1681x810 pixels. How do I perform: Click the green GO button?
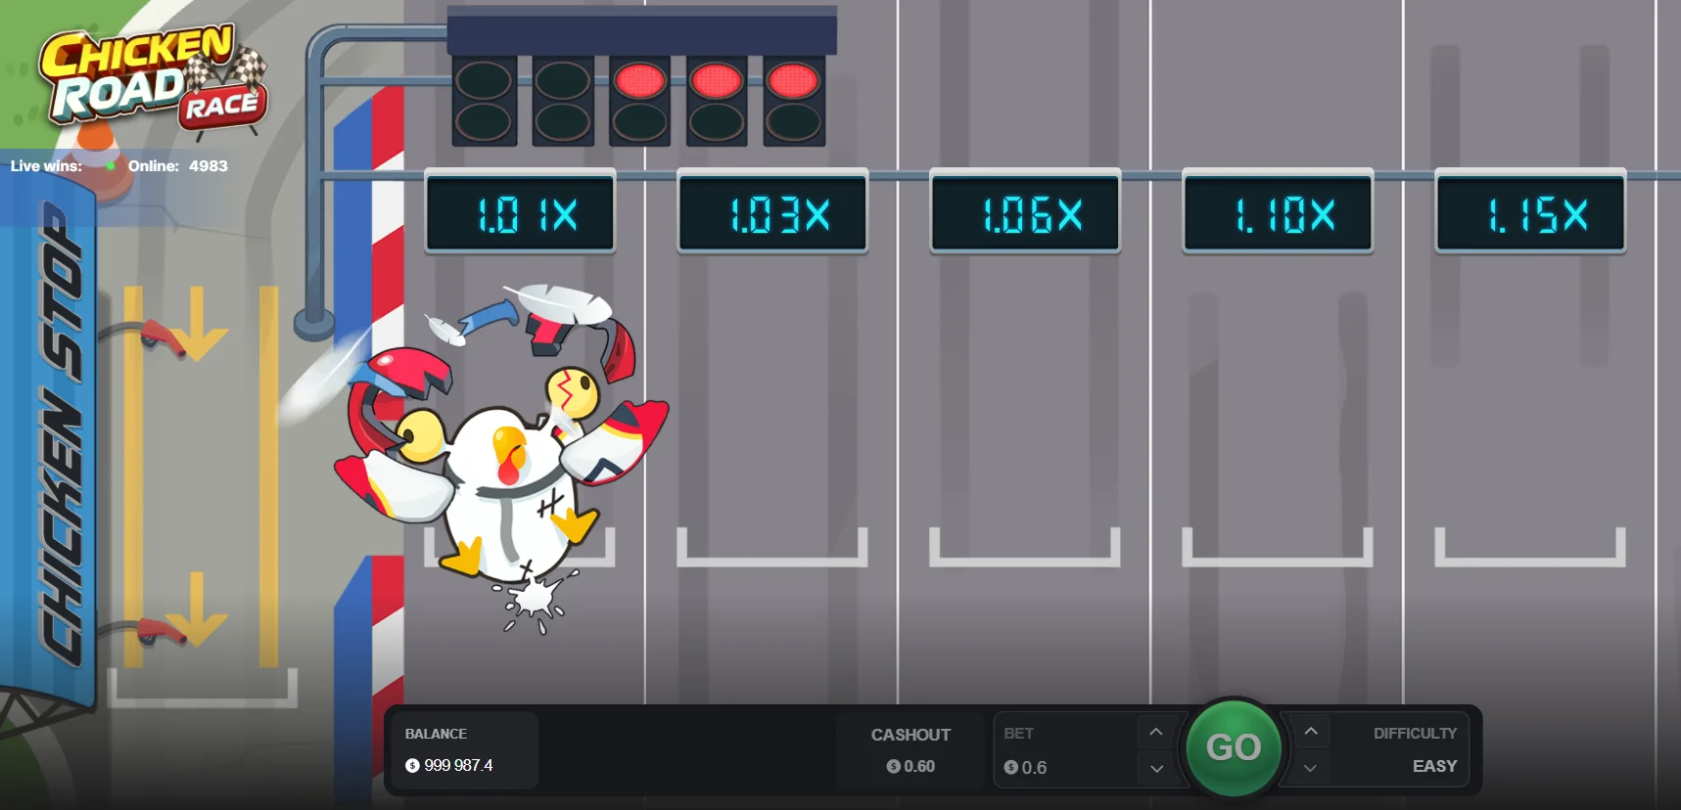point(1233,747)
